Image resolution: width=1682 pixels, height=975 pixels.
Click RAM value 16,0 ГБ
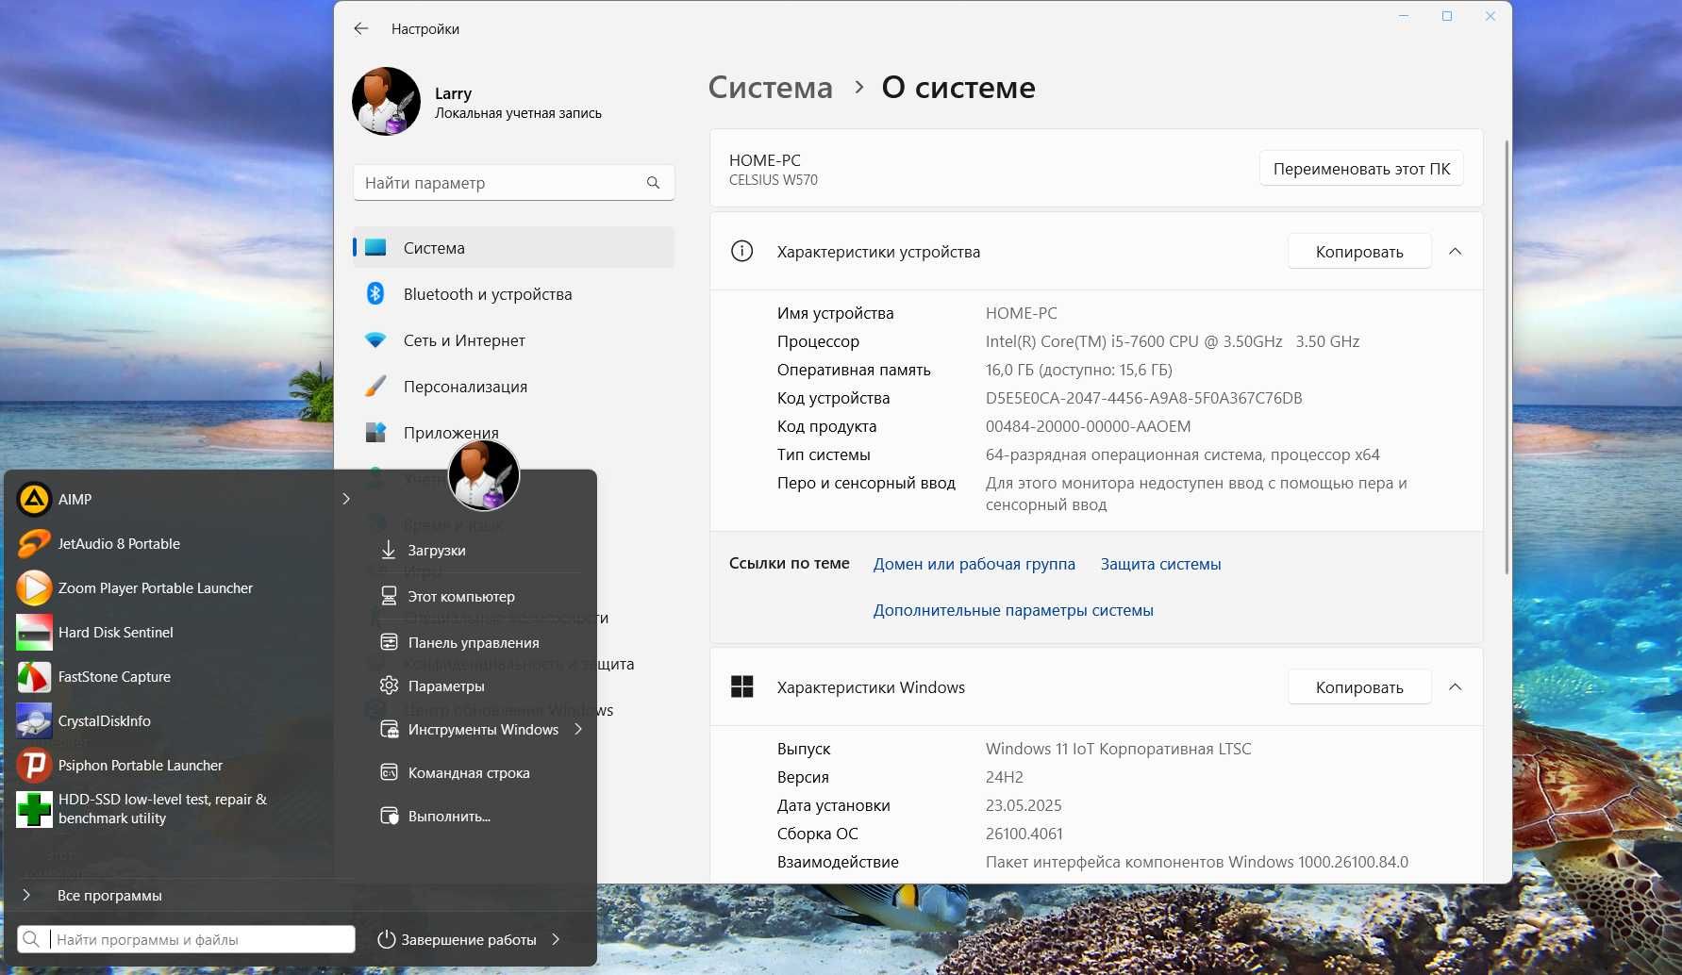[x=1079, y=370]
